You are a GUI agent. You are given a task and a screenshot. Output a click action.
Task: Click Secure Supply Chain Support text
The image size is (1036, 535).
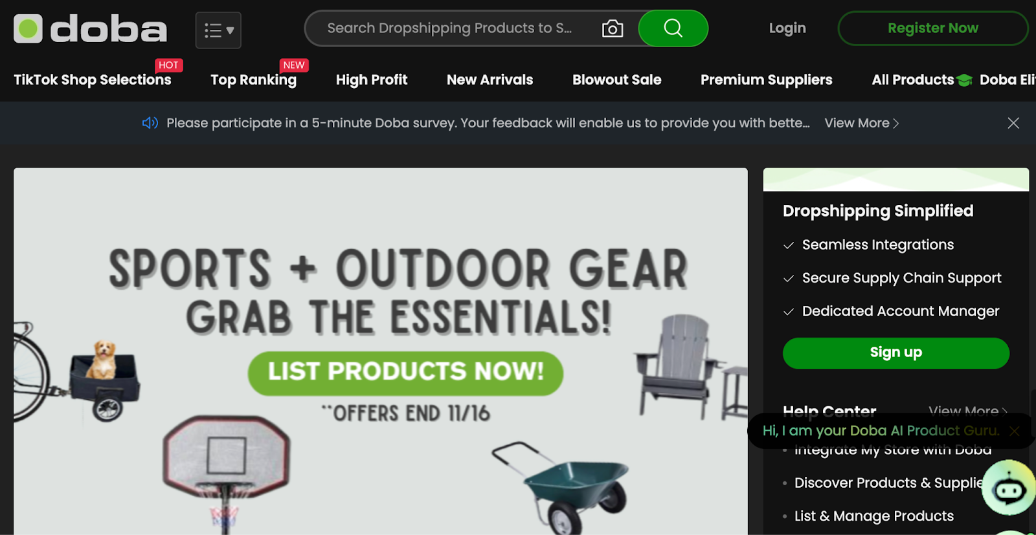point(901,278)
